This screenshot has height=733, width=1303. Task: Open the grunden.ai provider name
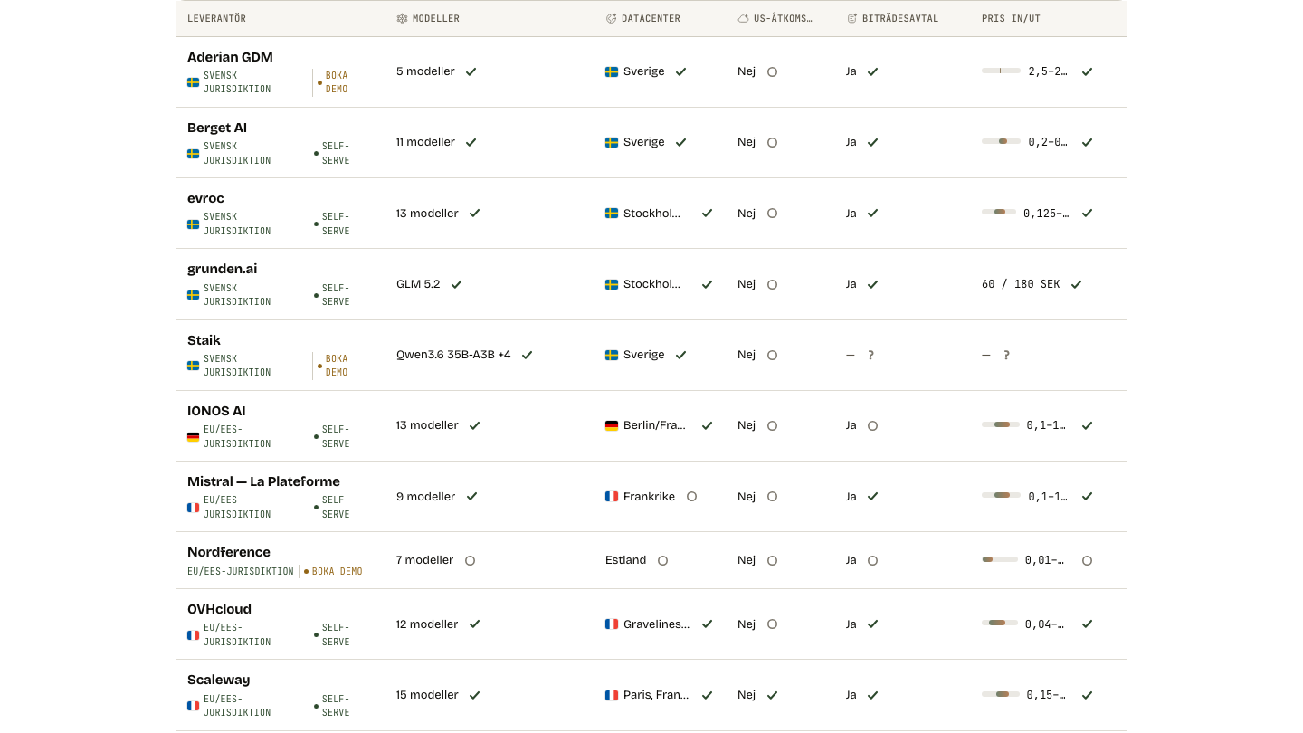click(223, 269)
